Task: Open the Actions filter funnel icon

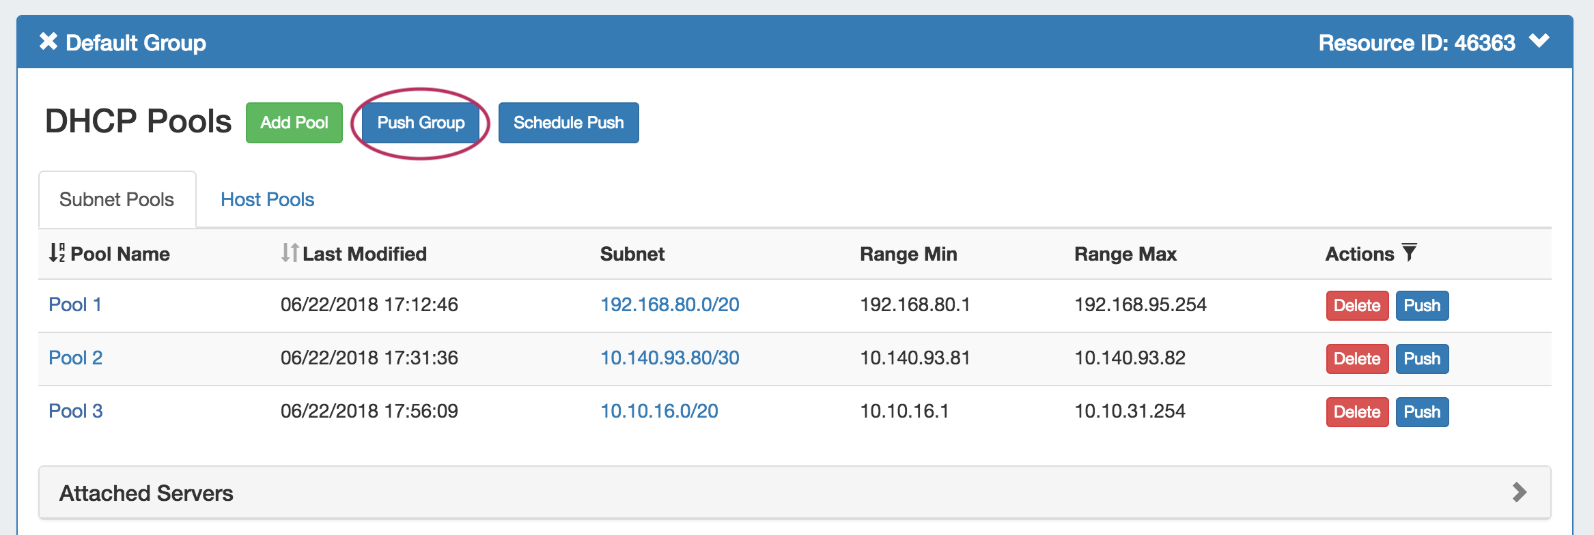Action: coord(1409,252)
